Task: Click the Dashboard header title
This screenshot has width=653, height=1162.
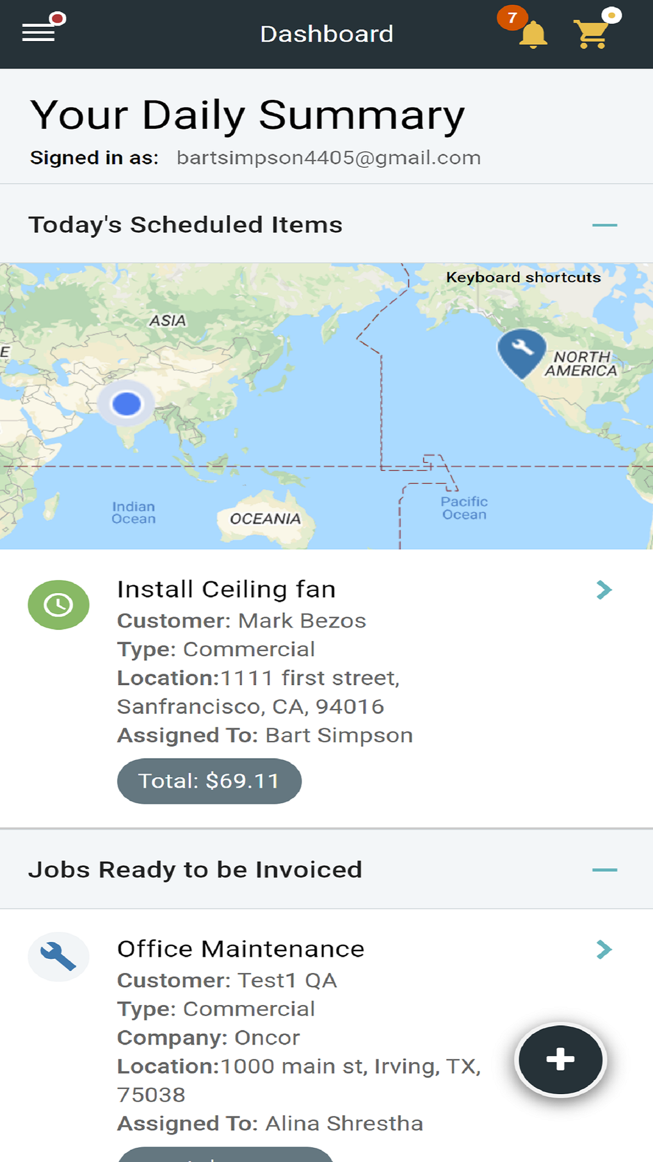Action: (326, 34)
